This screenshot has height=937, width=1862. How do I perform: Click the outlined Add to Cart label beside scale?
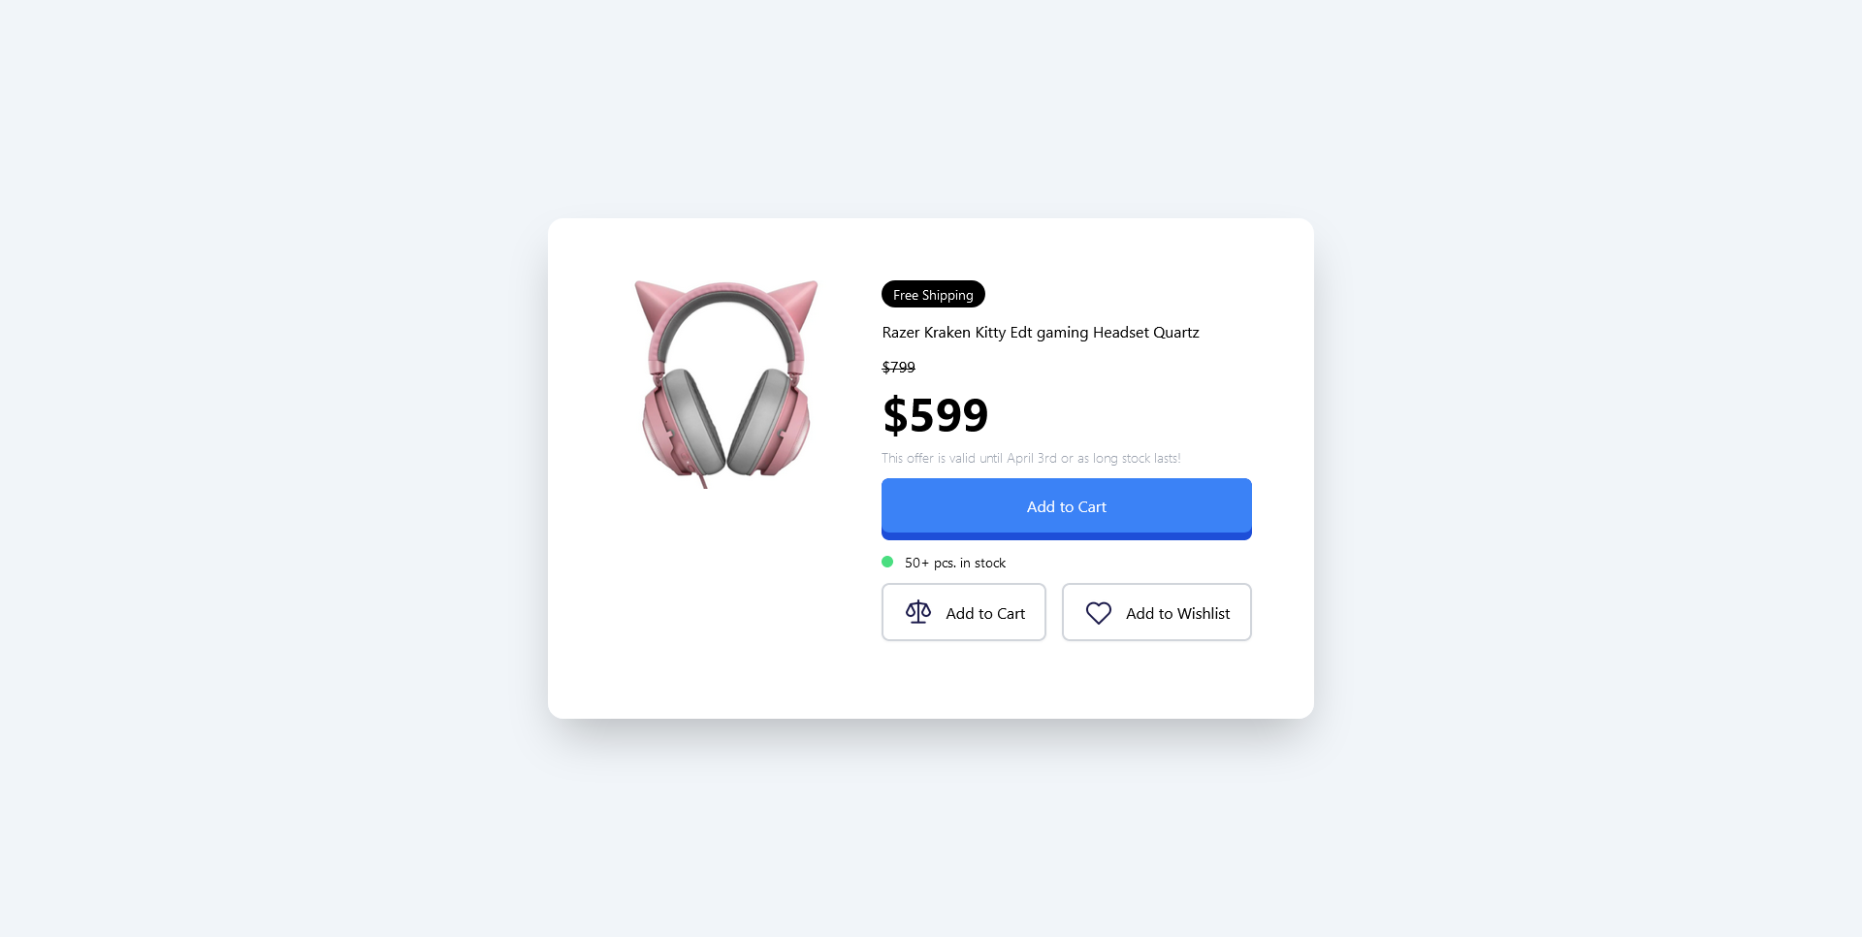point(985,614)
